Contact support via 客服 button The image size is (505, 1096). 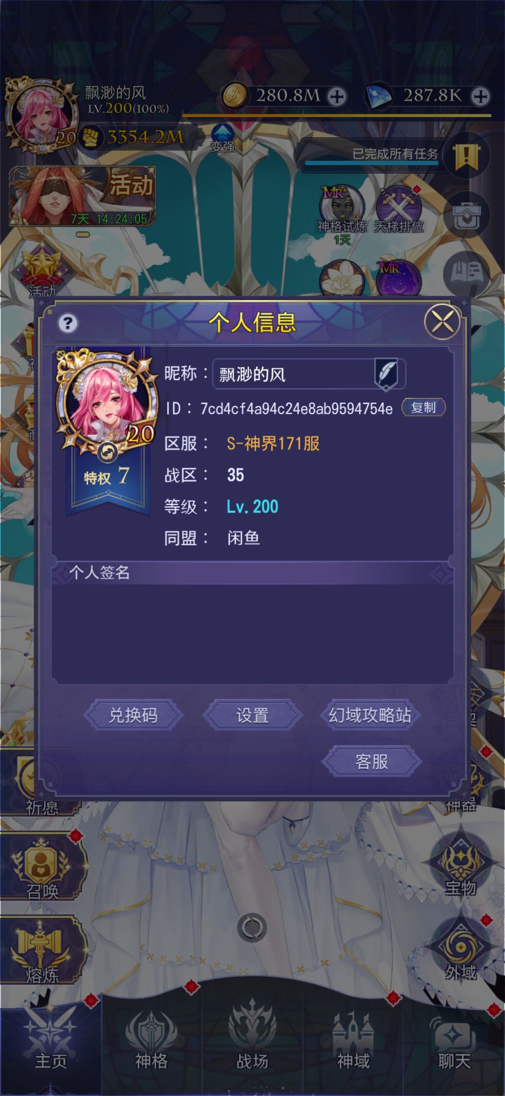pyautogui.click(x=372, y=762)
